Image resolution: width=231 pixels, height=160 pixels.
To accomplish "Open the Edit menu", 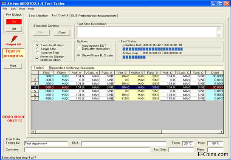I will coord(13,8).
